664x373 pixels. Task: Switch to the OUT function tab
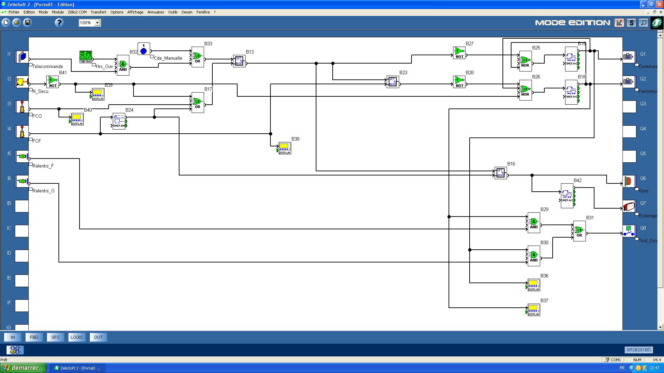pyautogui.click(x=99, y=337)
